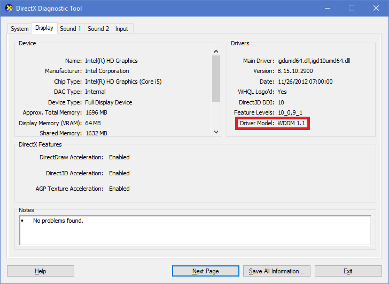
Task: Click the Device list scroll up arrow
Action: point(216,51)
